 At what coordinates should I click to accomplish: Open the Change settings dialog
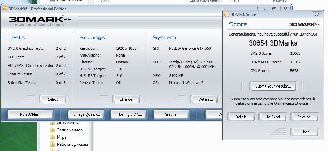[127, 99]
